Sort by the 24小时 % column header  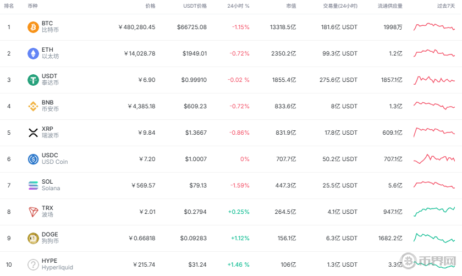(x=238, y=6)
